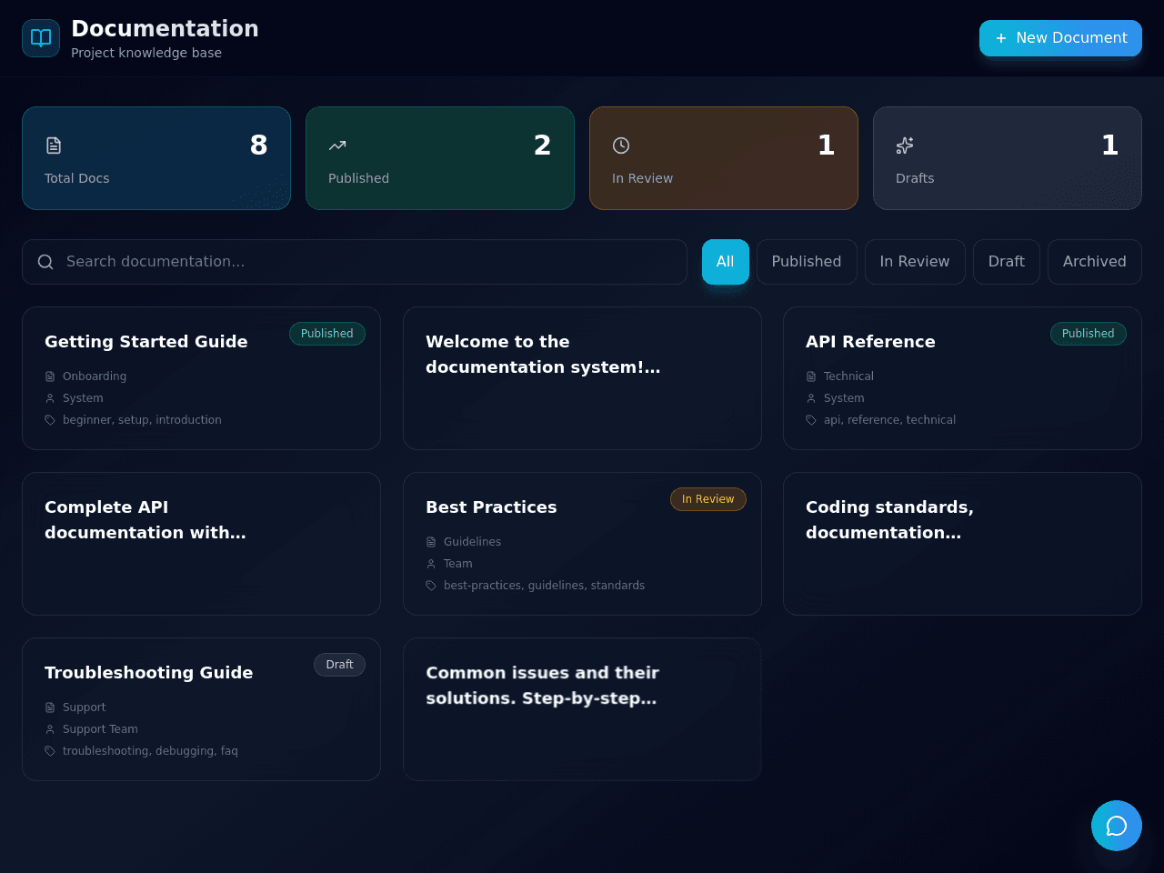Click the trending arrow icon in Published card

[x=337, y=145]
